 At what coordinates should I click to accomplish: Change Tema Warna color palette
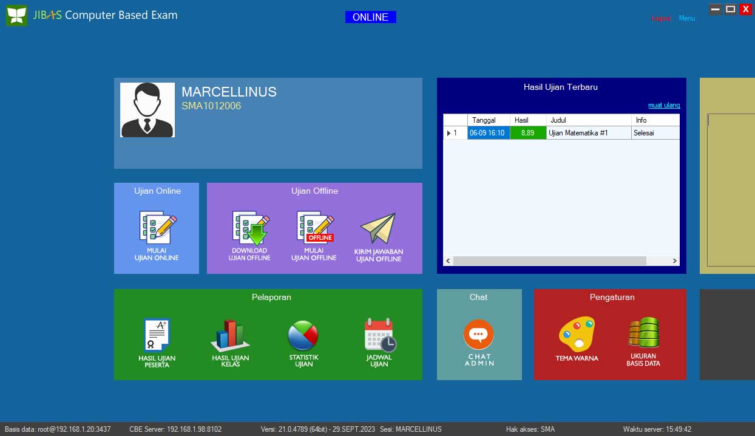pos(577,338)
